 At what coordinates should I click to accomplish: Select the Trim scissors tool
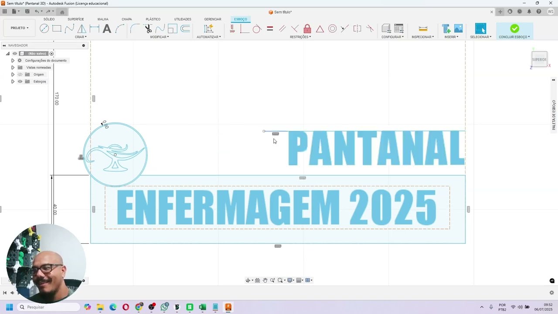[148, 29]
